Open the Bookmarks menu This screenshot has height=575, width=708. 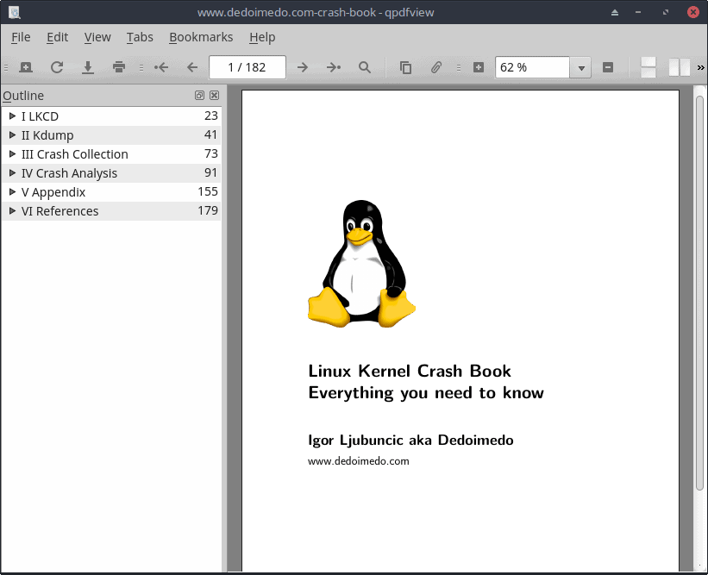coord(201,37)
